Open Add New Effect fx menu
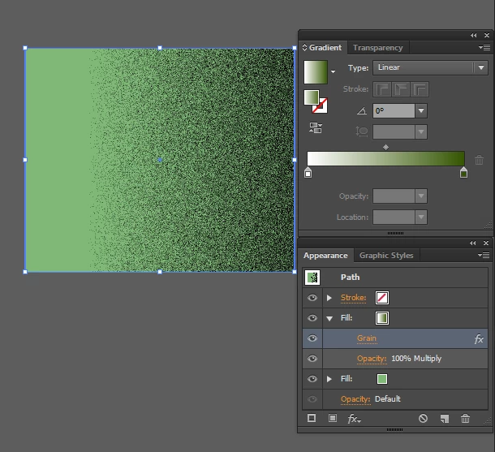495x452 pixels. click(354, 419)
